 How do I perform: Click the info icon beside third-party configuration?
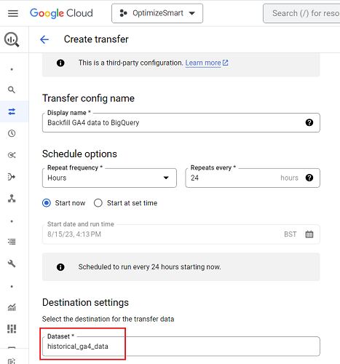tap(60, 63)
